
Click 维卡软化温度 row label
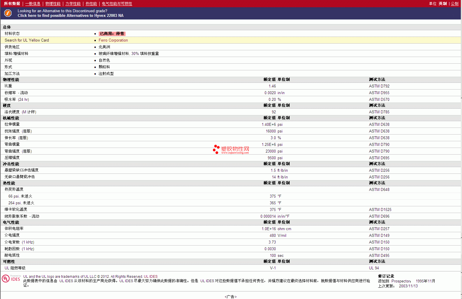(16, 210)
